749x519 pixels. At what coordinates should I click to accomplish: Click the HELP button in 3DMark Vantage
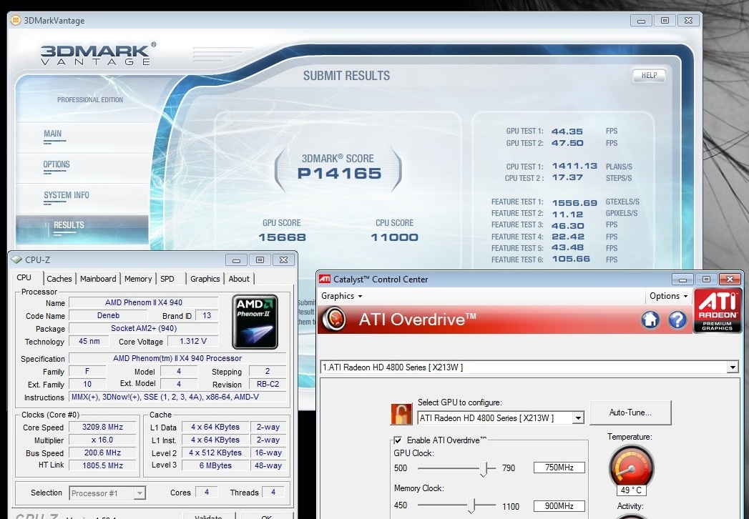pyautogui.click(x=649, y=76)
